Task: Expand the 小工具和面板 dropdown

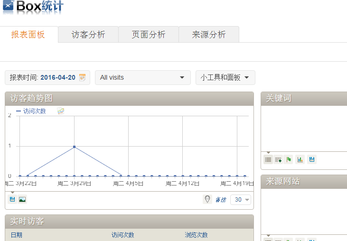Action: coord(225,78)
